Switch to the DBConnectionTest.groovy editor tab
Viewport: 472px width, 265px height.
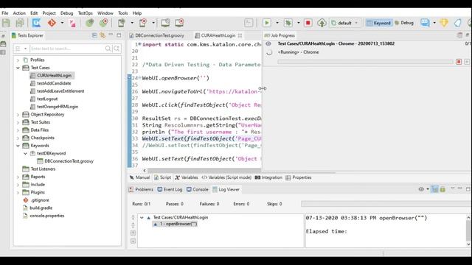coord(156,35)
